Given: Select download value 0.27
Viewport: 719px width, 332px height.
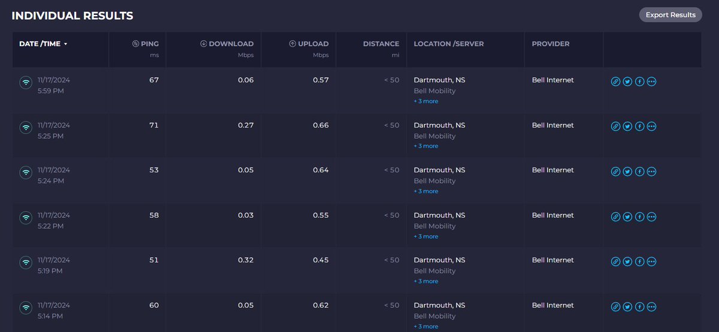Looking at the screenshot, I should click(245, 125).
